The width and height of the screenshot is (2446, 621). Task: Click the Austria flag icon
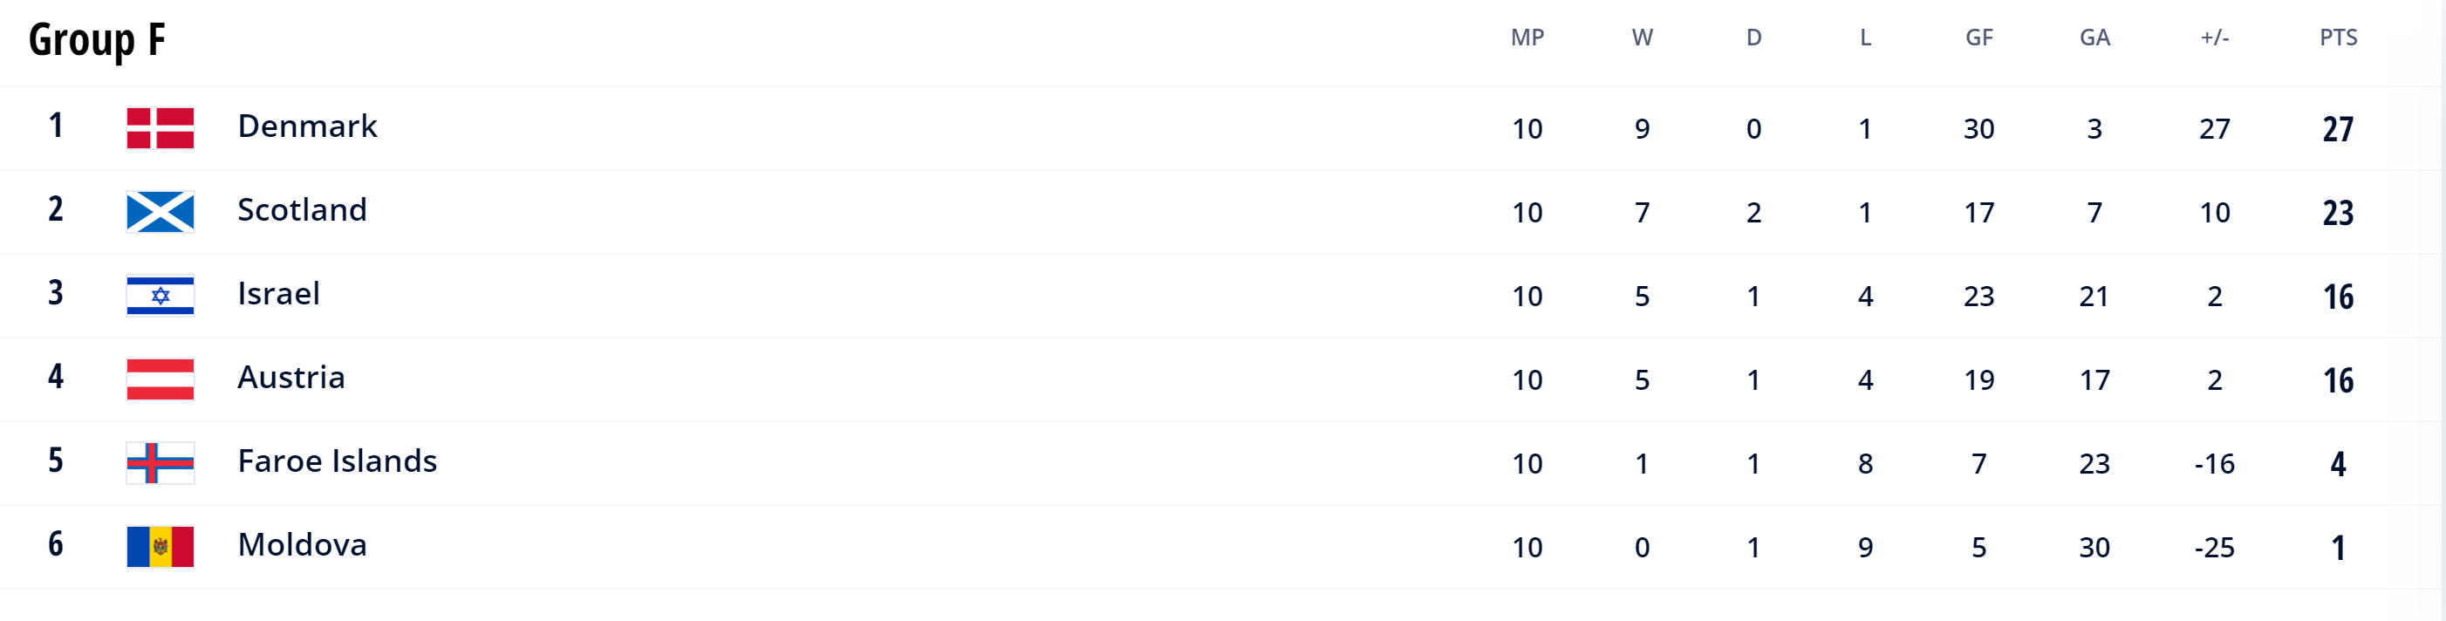coord(161,379)
